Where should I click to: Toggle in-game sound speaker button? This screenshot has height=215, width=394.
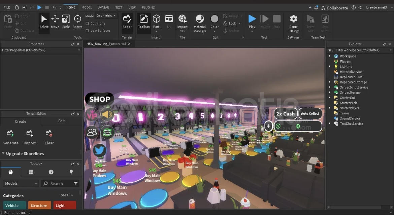coord(107,114)
